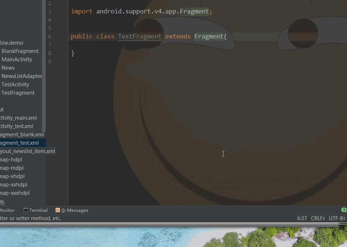Open the CRLF line separator dropdown

pos(318,218)
